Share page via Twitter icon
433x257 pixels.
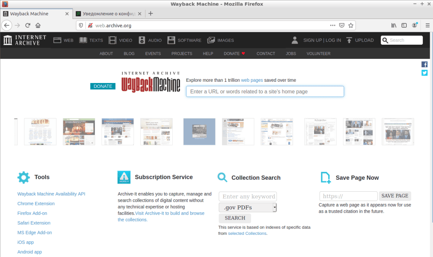pyautogui.click(x=425, y=73)
